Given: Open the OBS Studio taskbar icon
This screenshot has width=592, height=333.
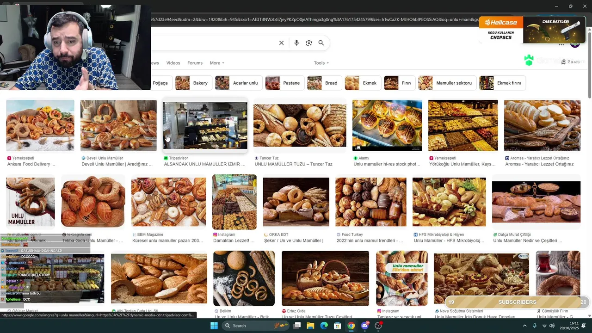Looking at the screenshot, I should pyautogui.click(x=378, y=326).
